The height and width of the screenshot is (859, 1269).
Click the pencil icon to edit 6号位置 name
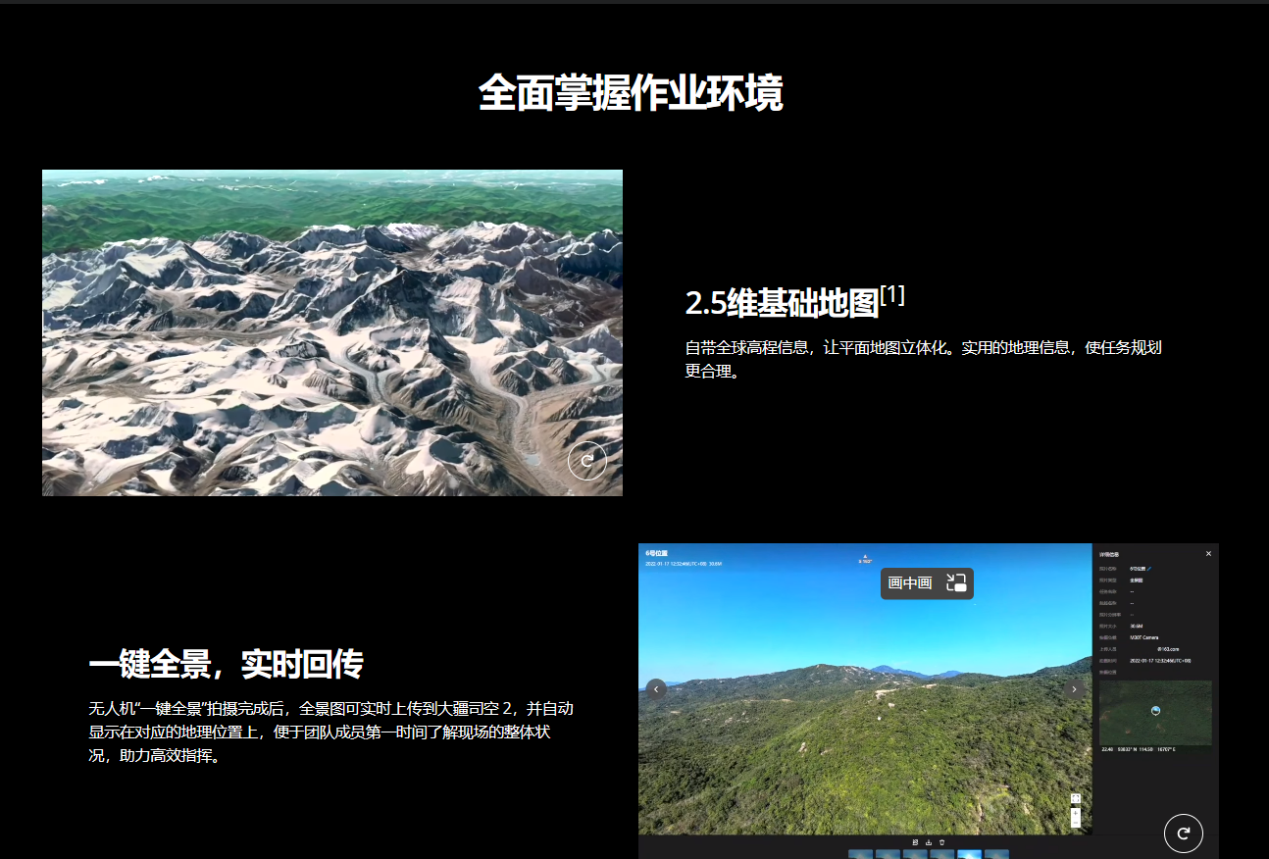click(x=1149, y=568)
